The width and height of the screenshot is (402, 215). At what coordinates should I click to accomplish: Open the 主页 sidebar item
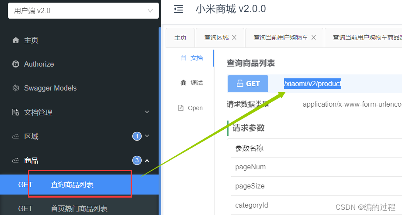point(31,40)
